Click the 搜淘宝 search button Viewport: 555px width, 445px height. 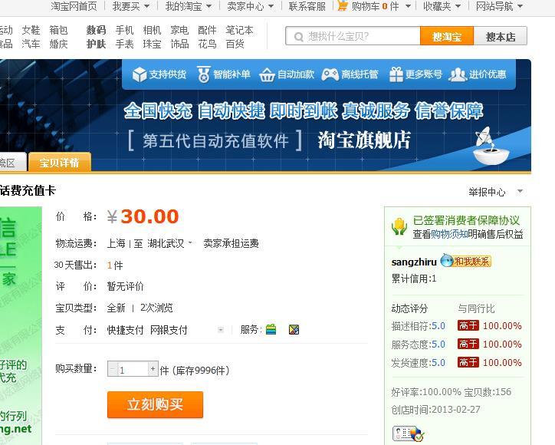447,36
